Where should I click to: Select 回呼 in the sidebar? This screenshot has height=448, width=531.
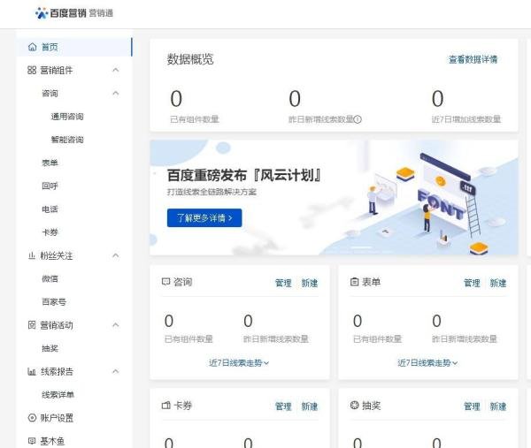pyautogui.click(x=50, y=186)
